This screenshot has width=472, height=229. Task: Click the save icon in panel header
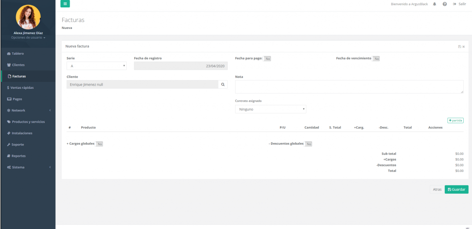tap(460, 46)
